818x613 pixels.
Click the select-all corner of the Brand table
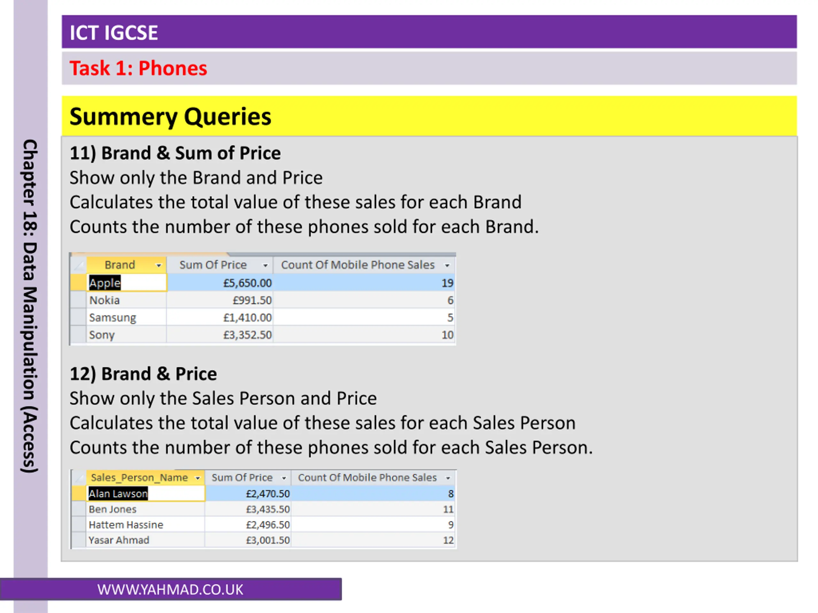78,265
